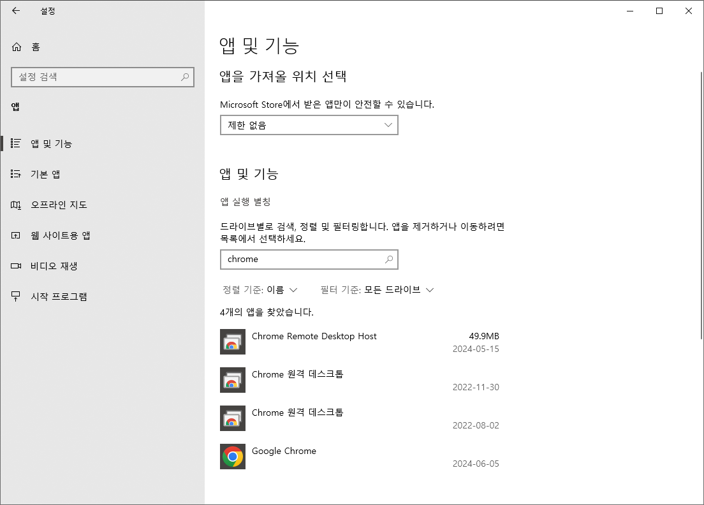Viewport: 704px width, 505px height.
Task: Click the back arrow in Settings
Action: click(x=16, y=11)
